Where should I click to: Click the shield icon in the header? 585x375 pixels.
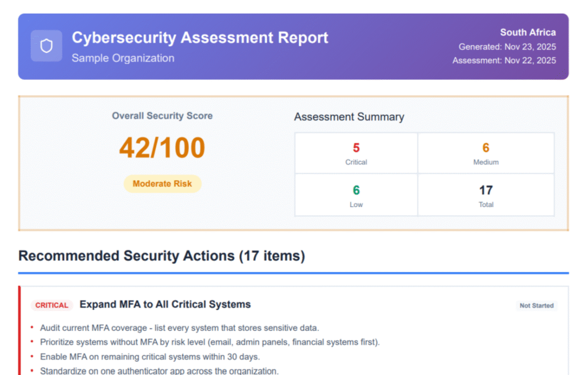point(46,46)
